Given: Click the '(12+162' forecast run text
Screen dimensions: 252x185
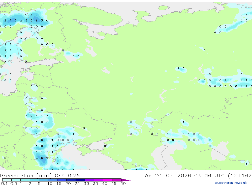Looking at the screenshot, I should click(240, 175).
